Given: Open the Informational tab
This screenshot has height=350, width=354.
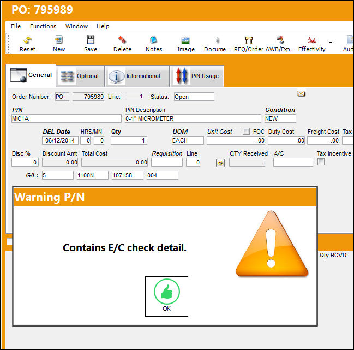Looking at the screenshot, I should pyautogui.click(x=137, y=76).
